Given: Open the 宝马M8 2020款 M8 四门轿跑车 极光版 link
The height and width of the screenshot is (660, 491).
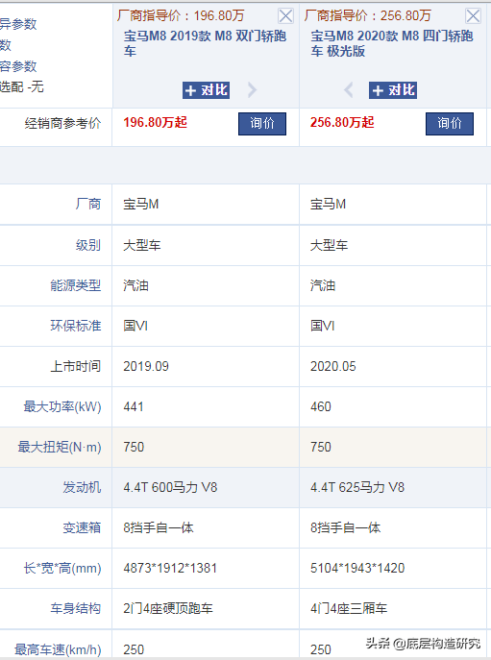Looking at the screenshot, I should click(x=392, y=43).
